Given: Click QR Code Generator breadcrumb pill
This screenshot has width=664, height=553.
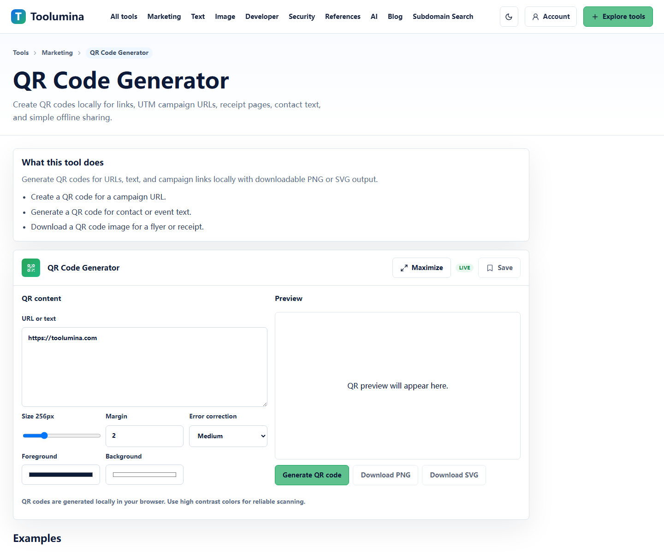Looking at the screenshot, I should tap(119, 53).
